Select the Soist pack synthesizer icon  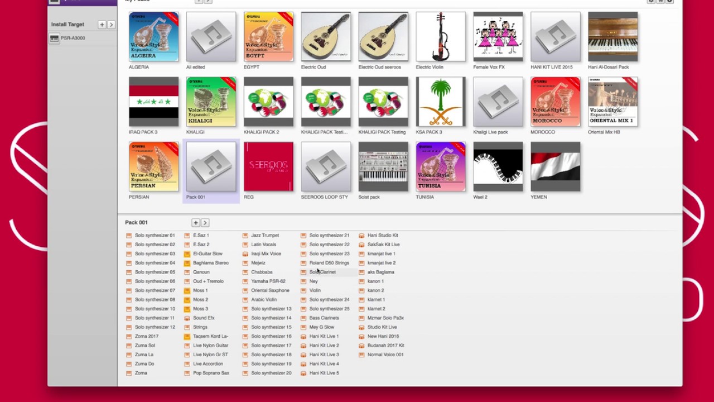[383, 166]
